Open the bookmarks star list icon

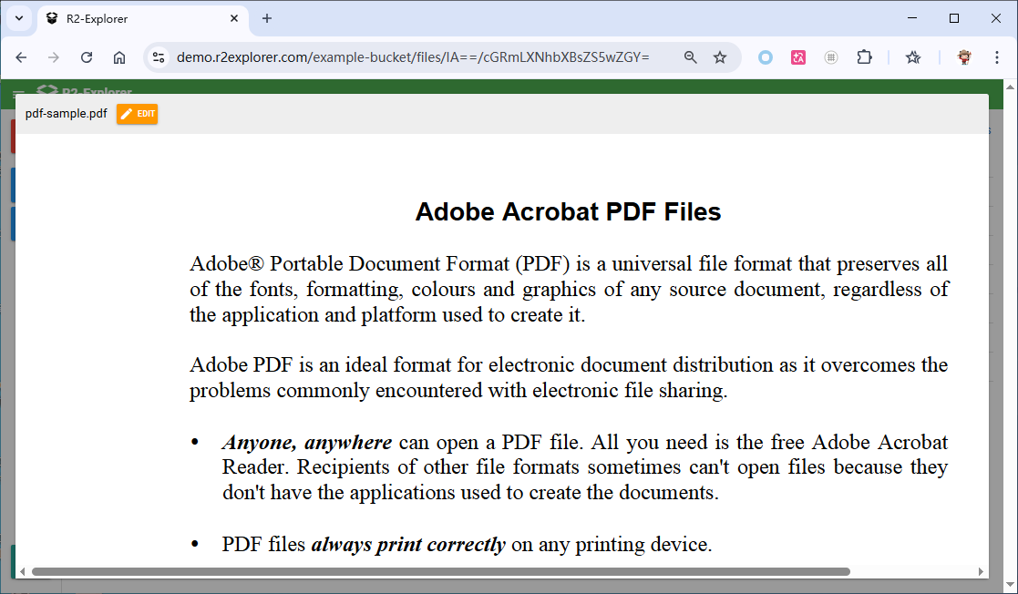913,57
